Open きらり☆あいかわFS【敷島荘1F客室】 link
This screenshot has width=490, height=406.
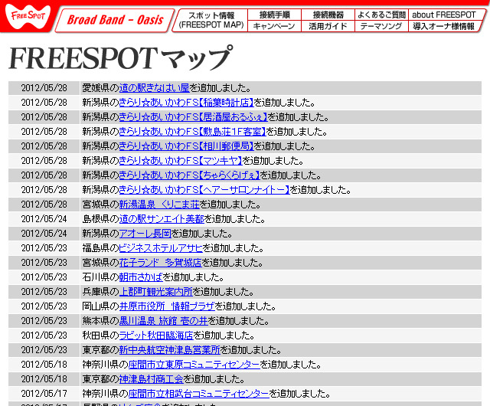(x=192, y=132)
